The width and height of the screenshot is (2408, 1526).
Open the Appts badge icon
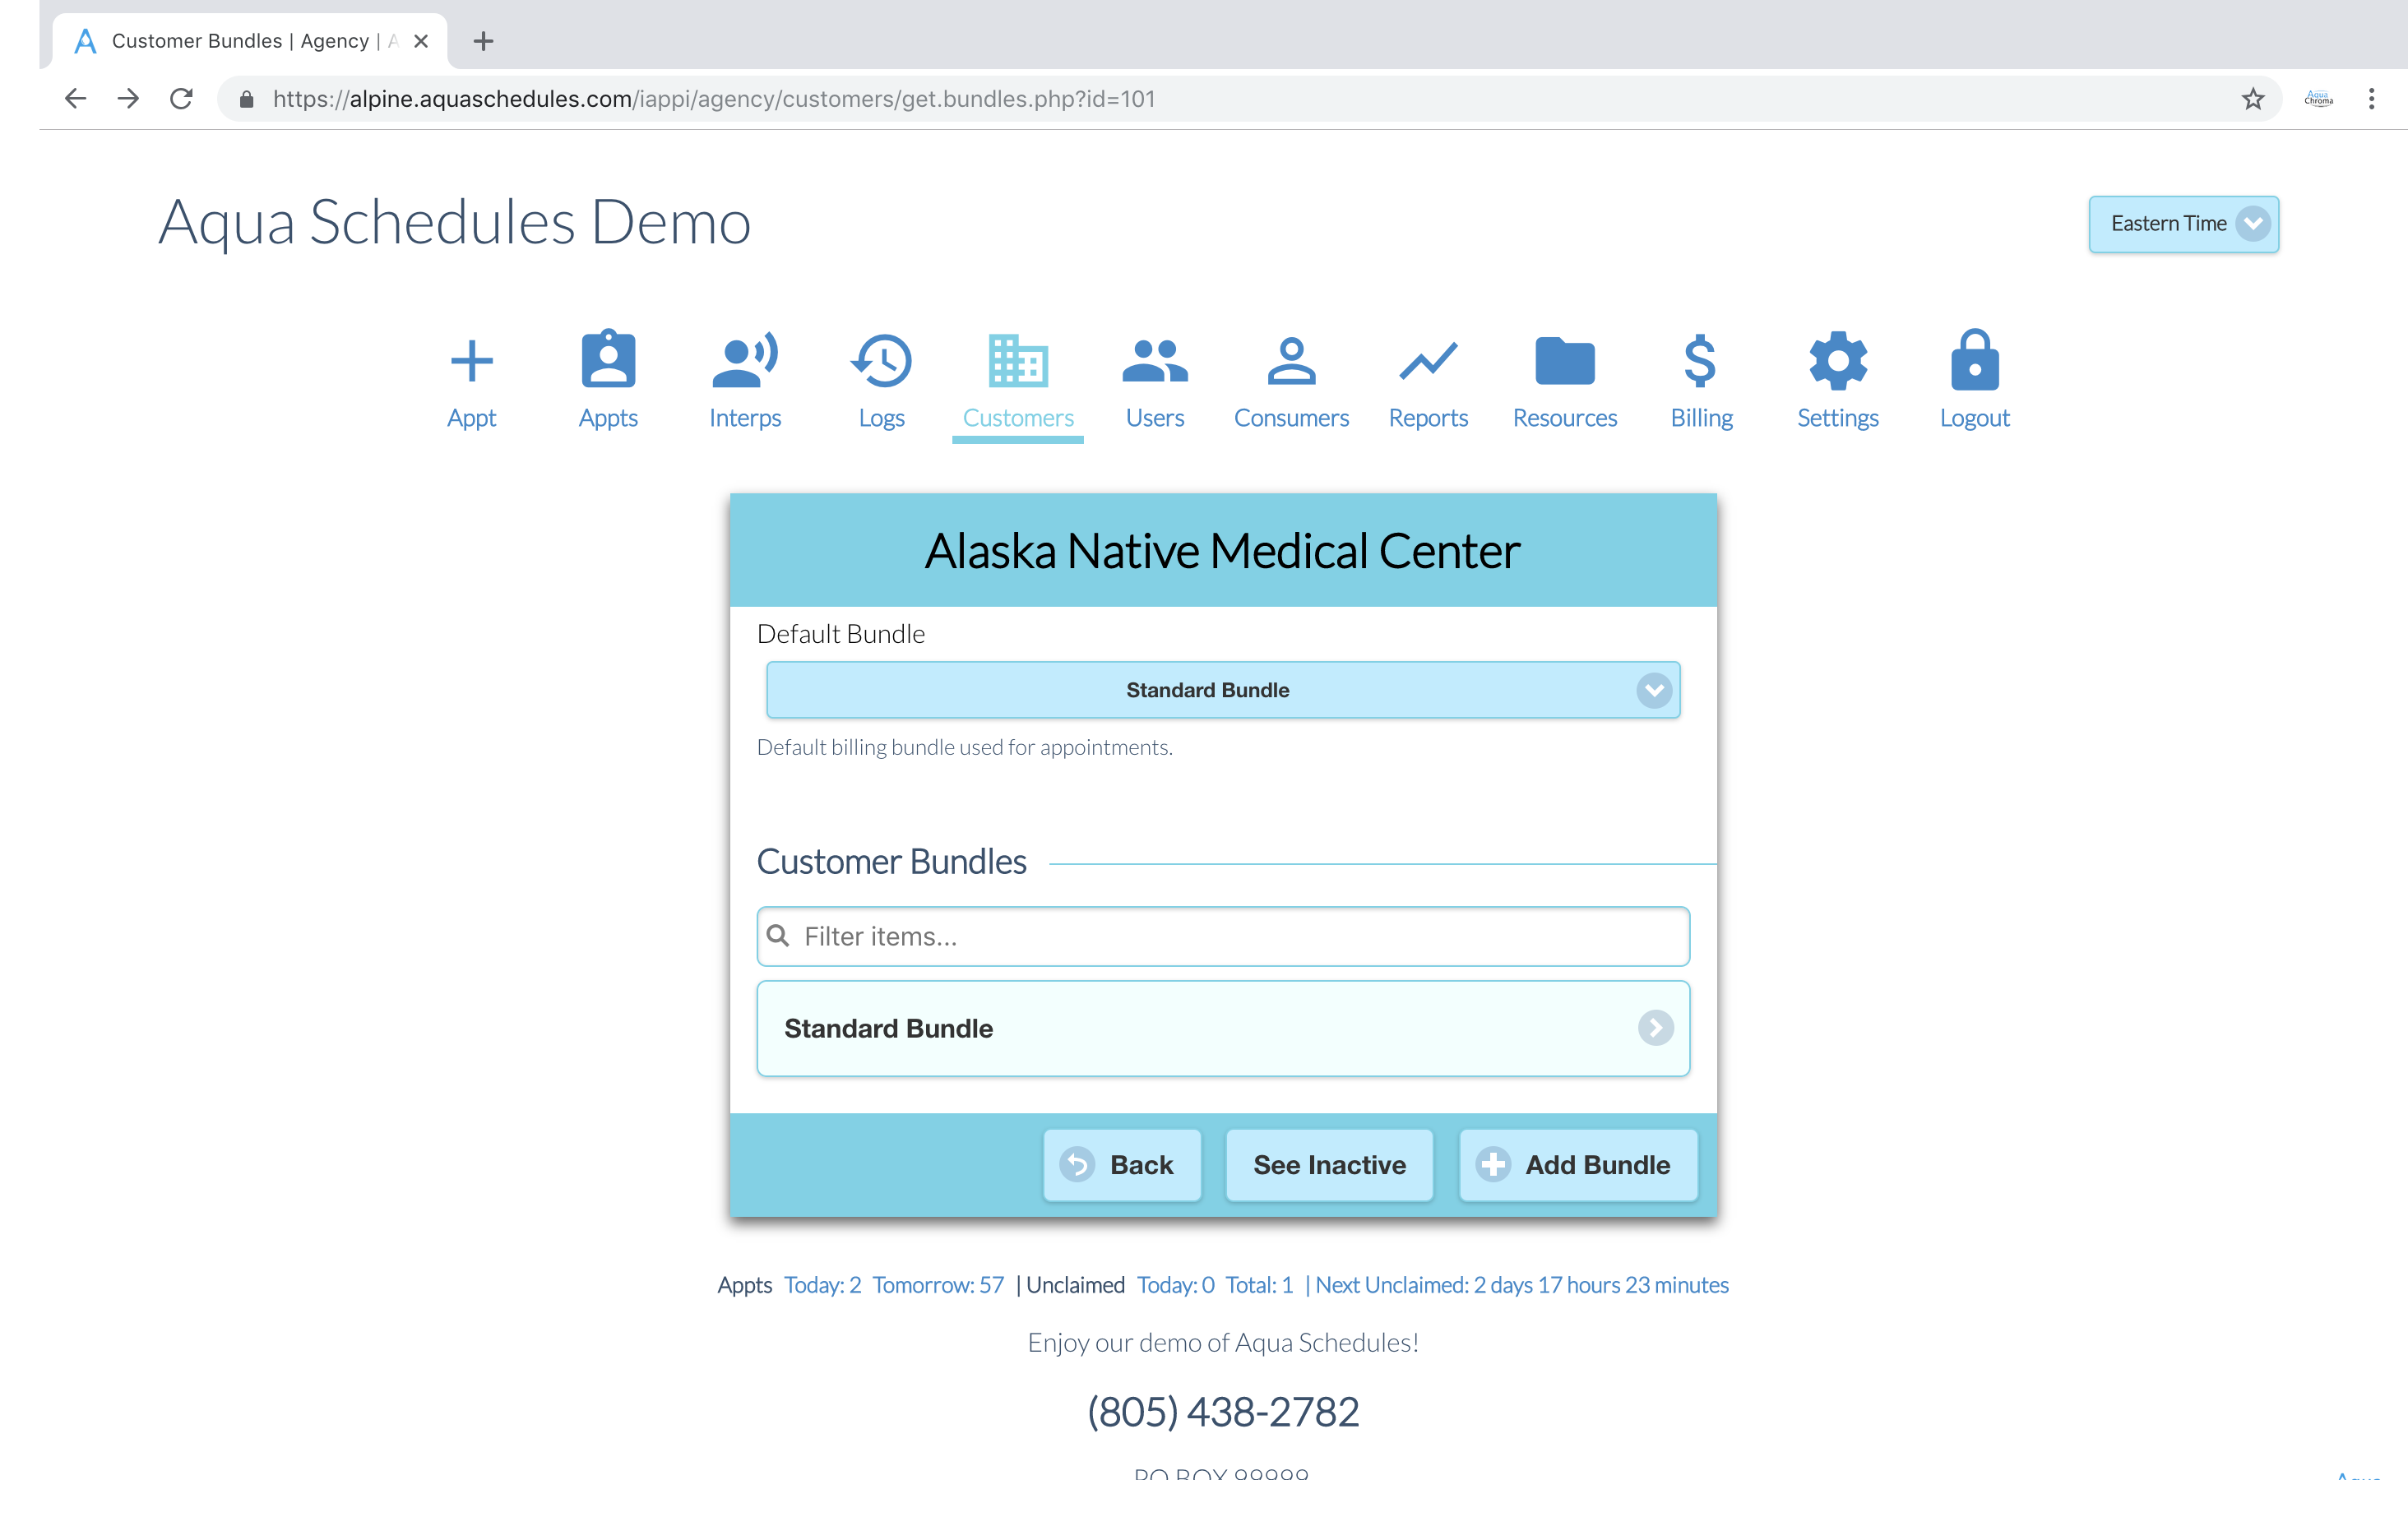(608, 359)
